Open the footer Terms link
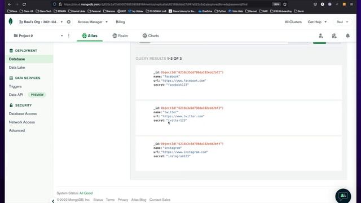The width and height of the screenshot is (361, 203). (111, 200)
